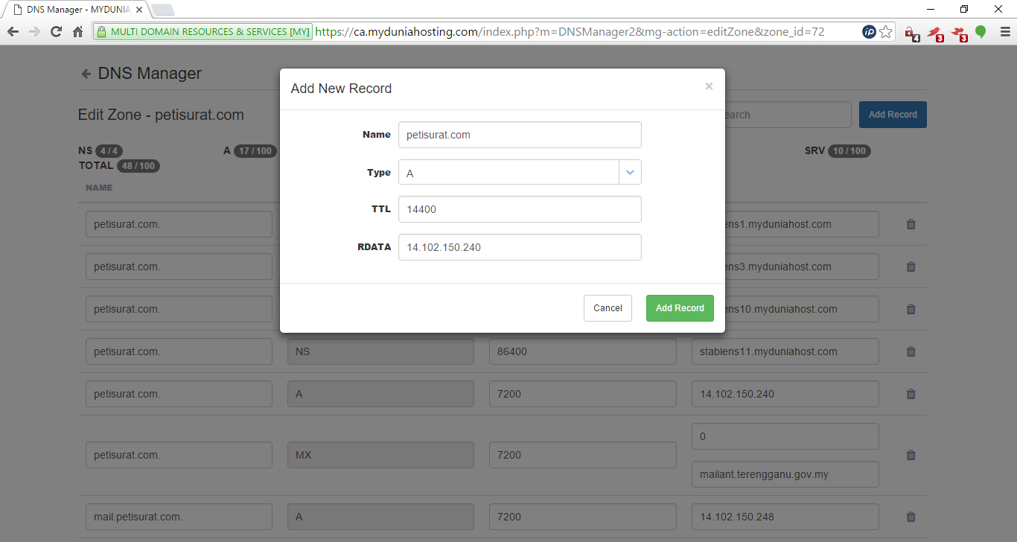
Task: Click the TTL 86400 field in the NS row
Action: click(583, 351)
